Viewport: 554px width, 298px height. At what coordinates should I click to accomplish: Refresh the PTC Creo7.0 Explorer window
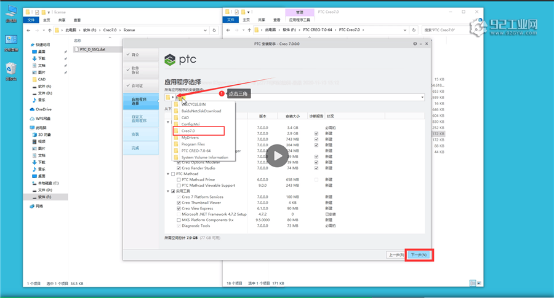coord(414,30)
